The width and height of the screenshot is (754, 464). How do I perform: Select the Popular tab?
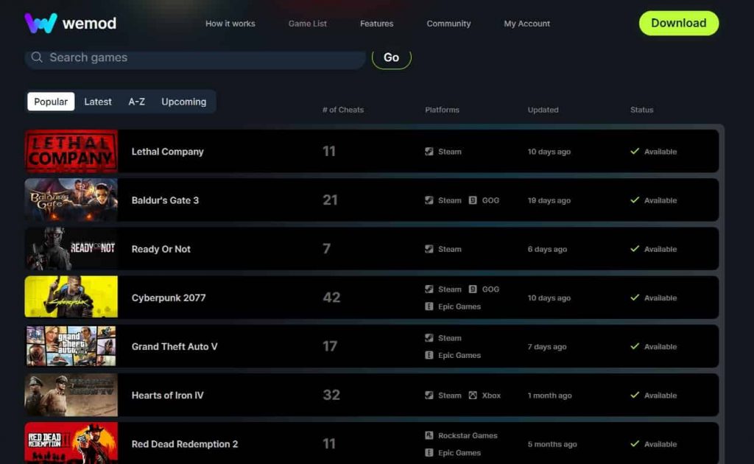[x=51, y=102]
